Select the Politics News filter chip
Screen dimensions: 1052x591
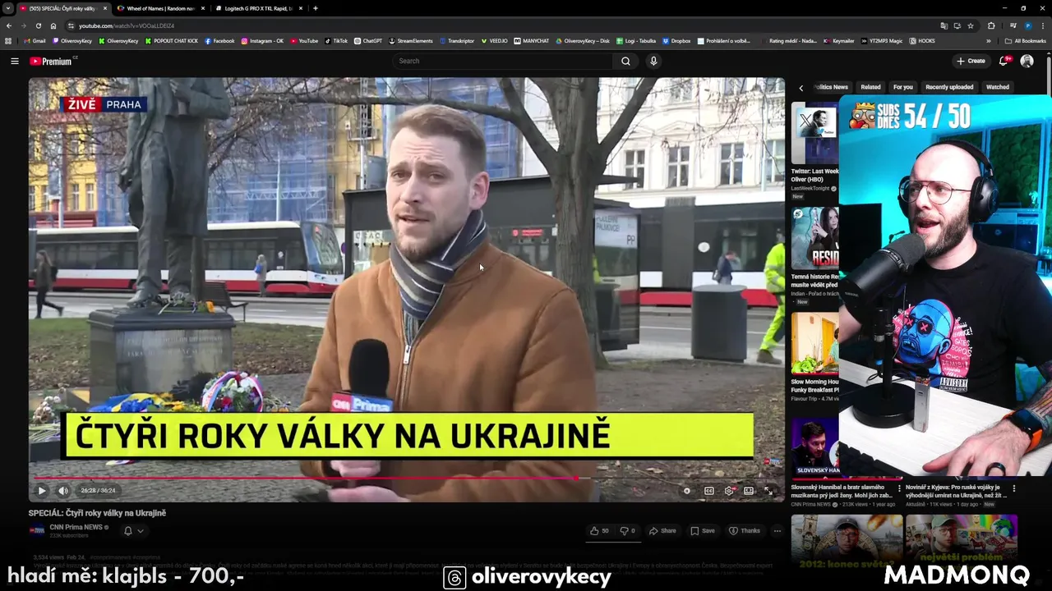[x=830, y=87]
